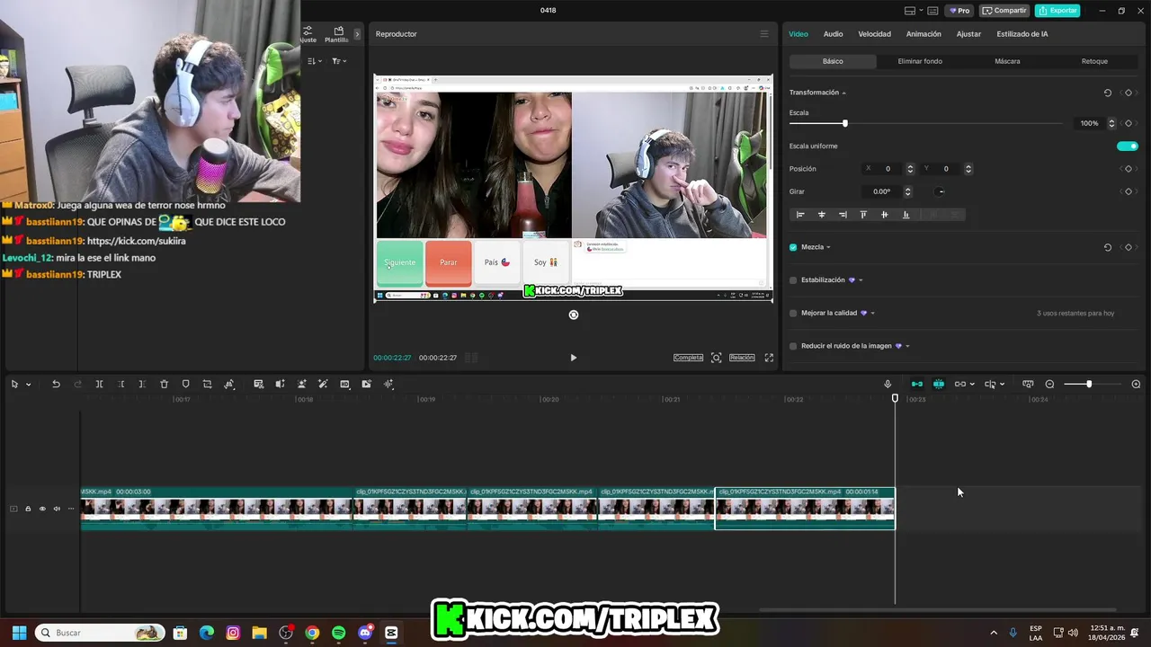Switch to the Audio tab
The image size is (1151, 647).
[x=834, y=34]
